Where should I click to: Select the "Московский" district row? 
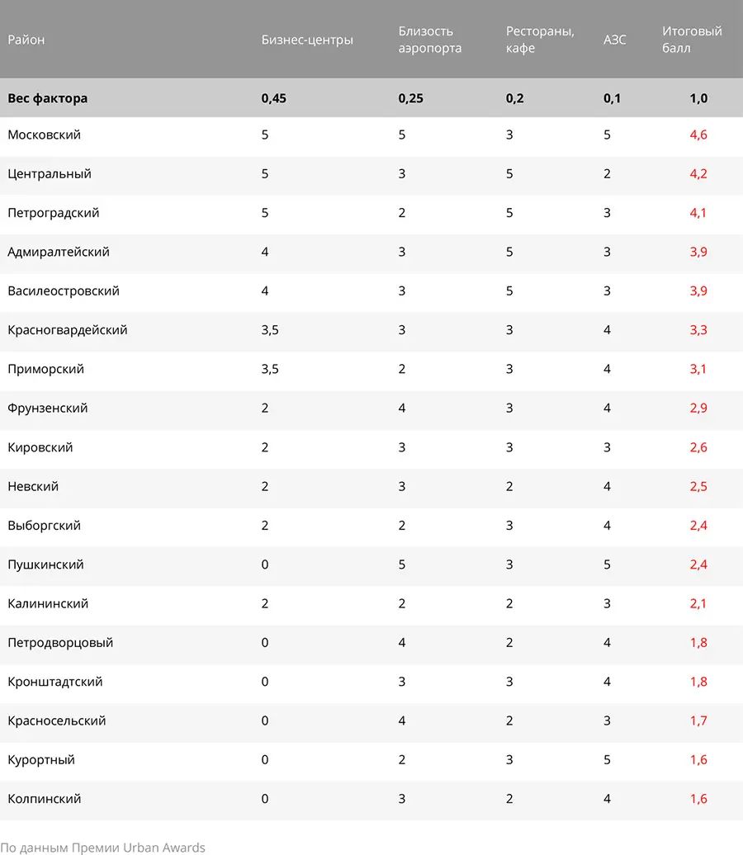(x=45, y=135)
